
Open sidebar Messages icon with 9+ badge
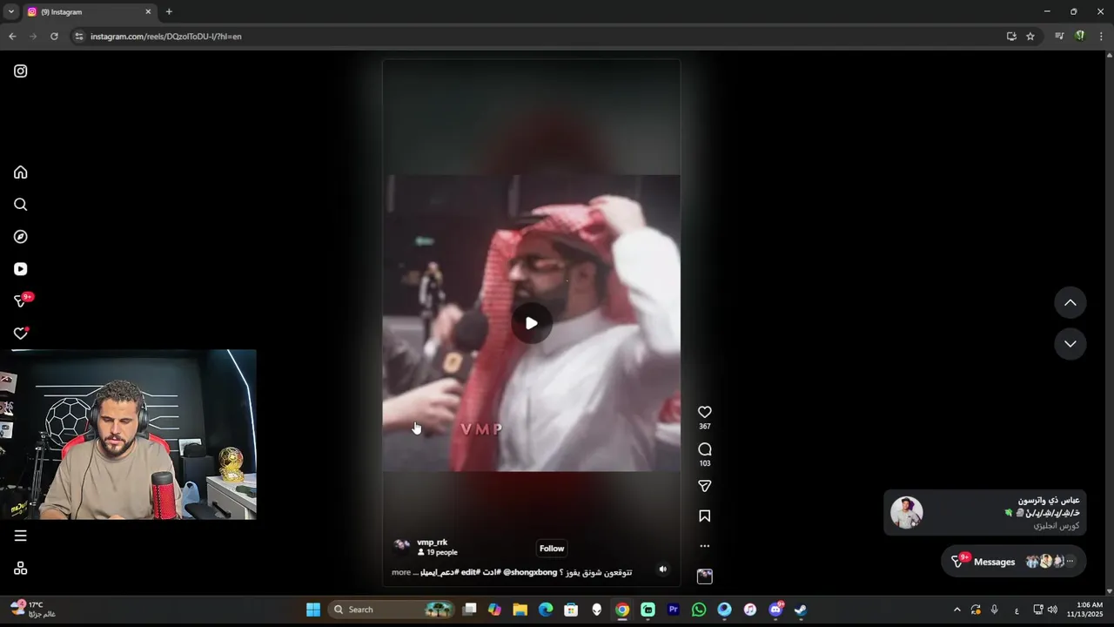tap(23, 300)
